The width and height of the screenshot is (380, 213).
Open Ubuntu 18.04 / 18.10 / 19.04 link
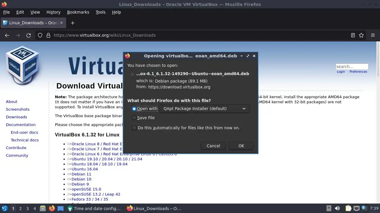click(99, 164)
